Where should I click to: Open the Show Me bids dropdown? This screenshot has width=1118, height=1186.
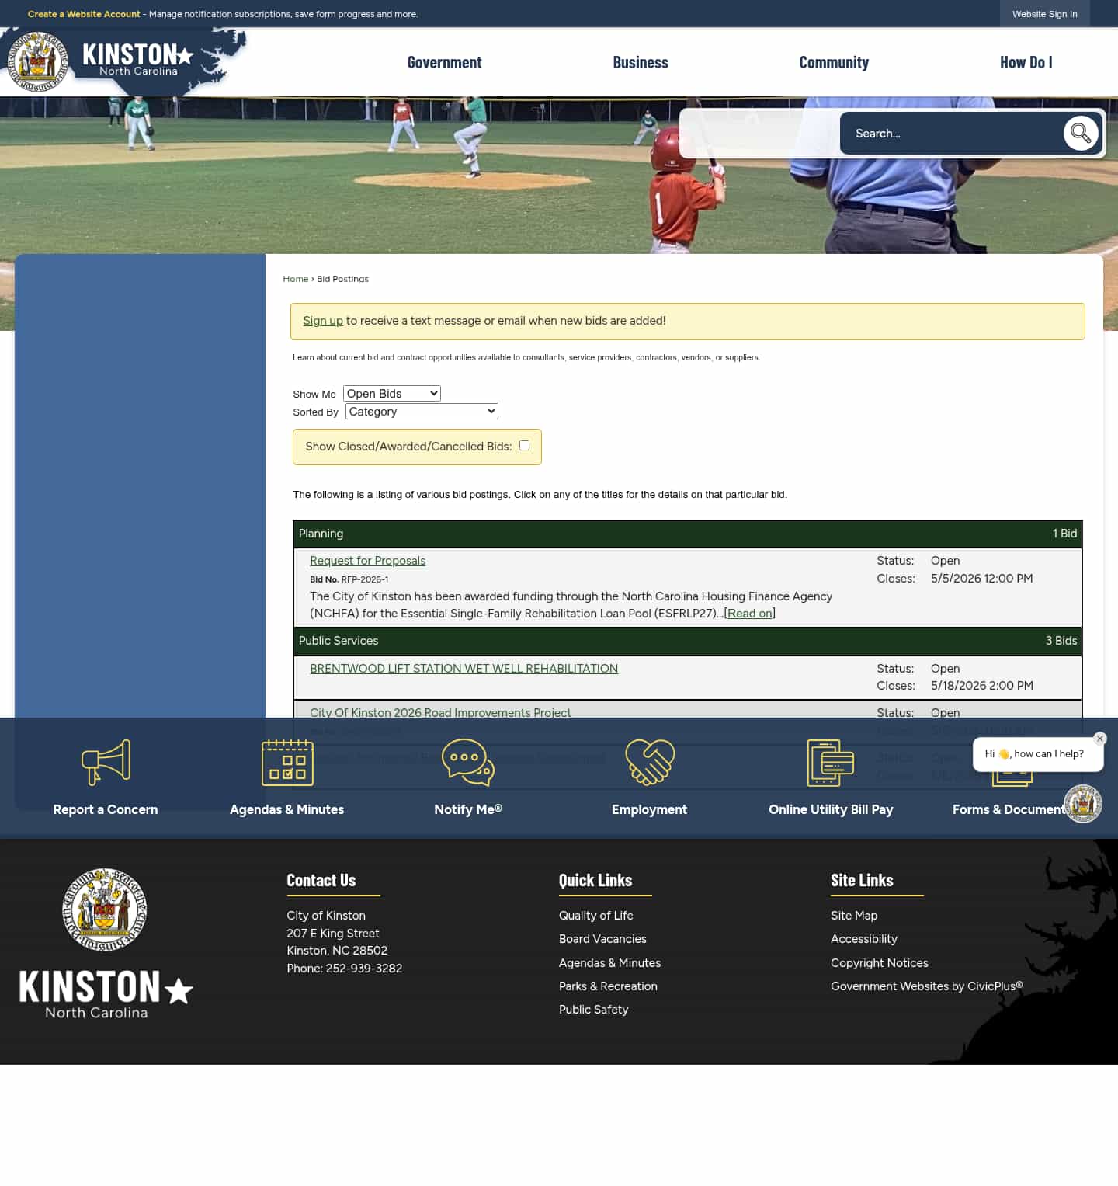391,393
